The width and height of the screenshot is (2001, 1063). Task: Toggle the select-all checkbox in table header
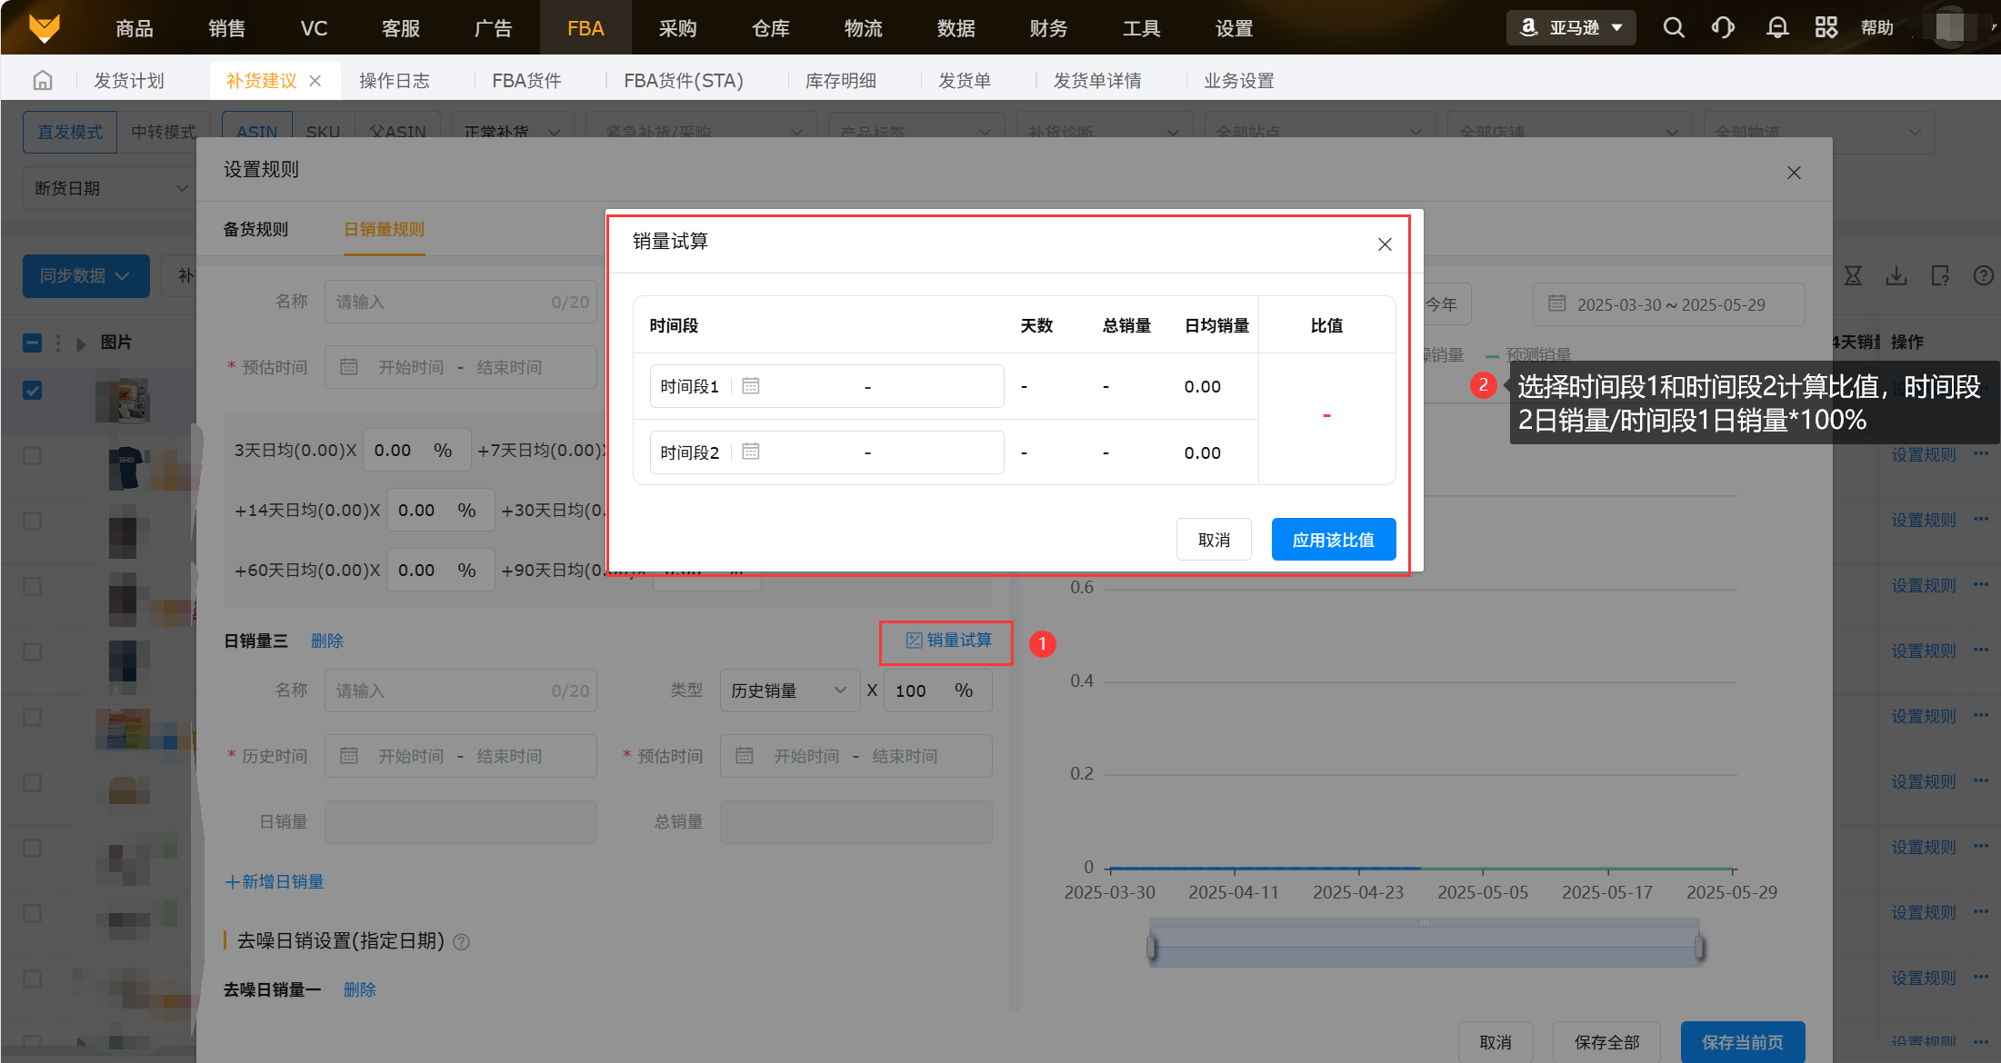coord(33,343)
